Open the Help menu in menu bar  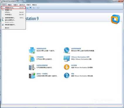pyautogui.click(x=34, y=5)
